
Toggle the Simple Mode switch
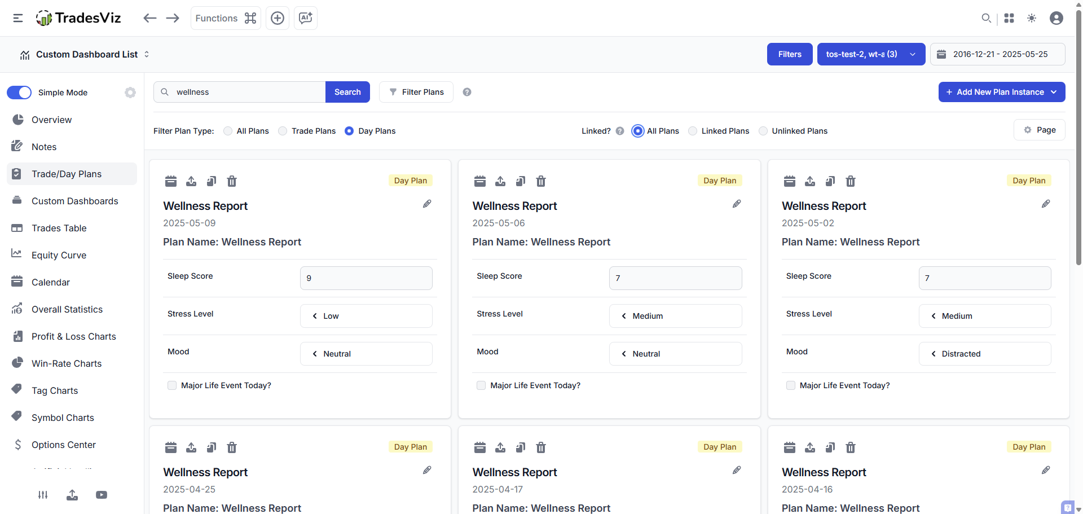click(x=20, y=92)
